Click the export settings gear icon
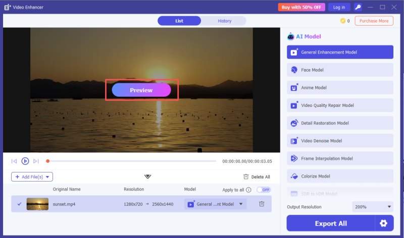The image size is (404, 238). (384, 223)
